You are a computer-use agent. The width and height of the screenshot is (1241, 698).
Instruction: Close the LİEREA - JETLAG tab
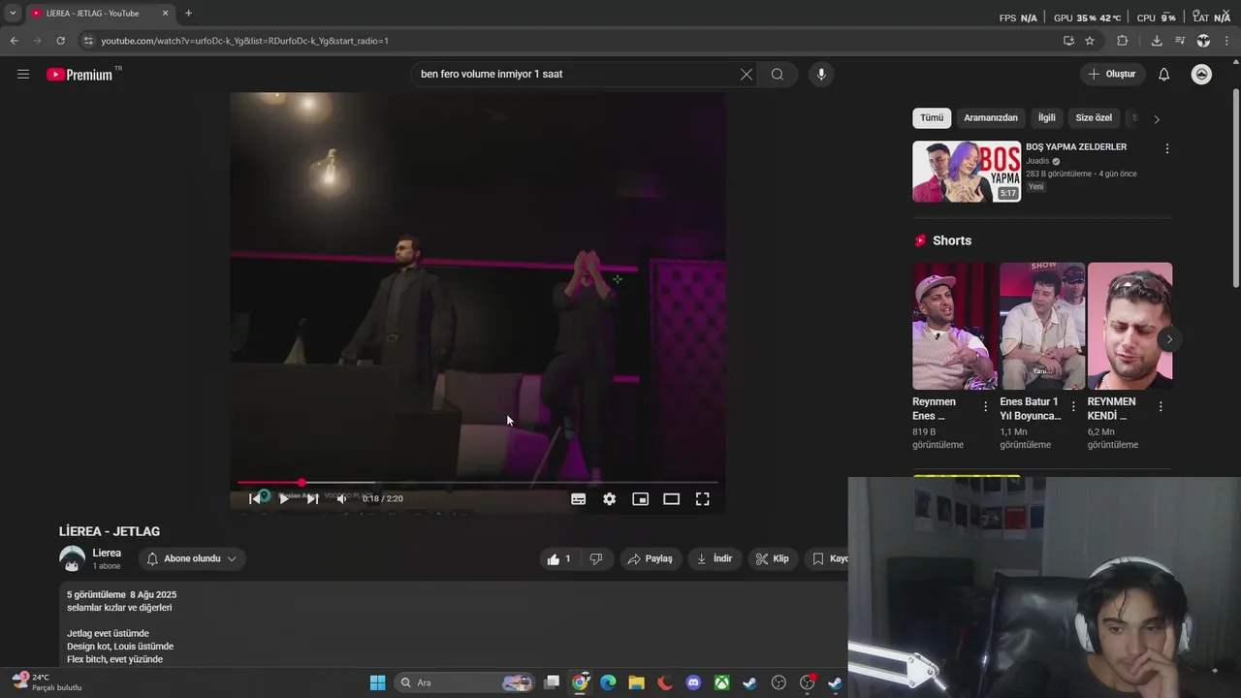pos(165,14)
